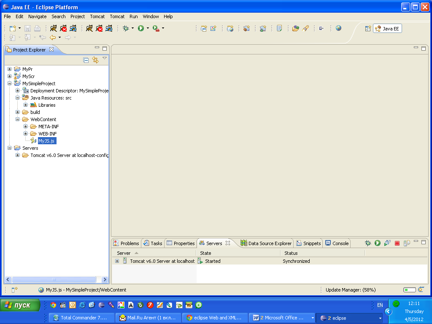This screenshot has width=432, height=324.
Task: Open the Snippets tab
Action: 308,243
